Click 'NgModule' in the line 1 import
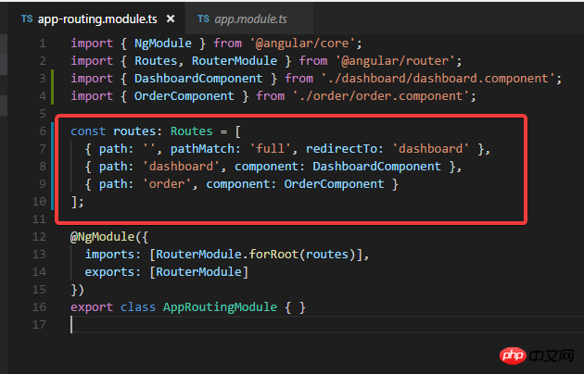 (163, 44)
